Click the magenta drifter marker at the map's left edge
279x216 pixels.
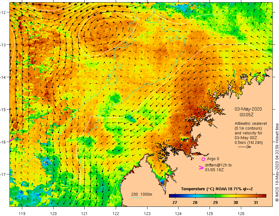[x=12, y=139]
